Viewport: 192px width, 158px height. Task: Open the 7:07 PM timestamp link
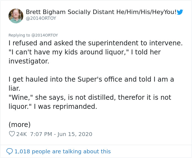click(40, 134)
